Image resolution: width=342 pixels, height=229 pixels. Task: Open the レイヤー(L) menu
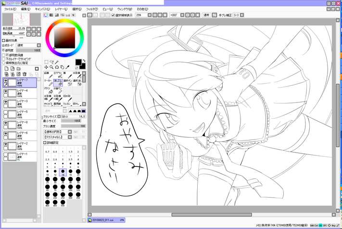pyautogui.click(x=61, y=9)
